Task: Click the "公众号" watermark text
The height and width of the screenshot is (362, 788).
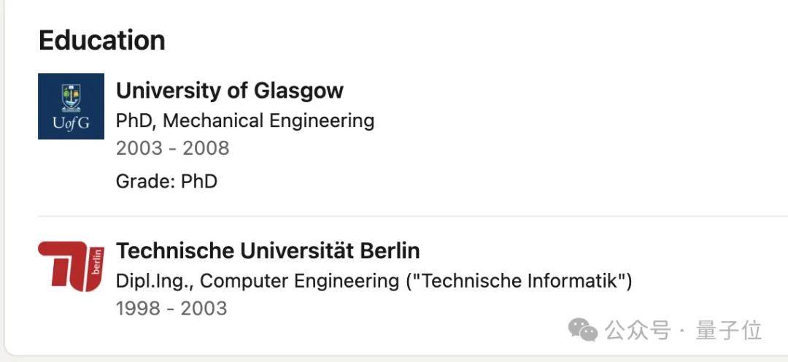Action: (637, 331)
